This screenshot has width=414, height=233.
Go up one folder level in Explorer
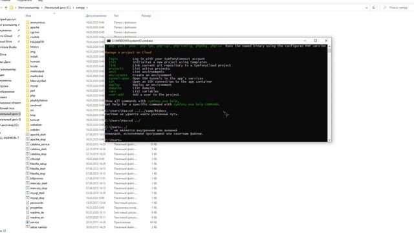[x=6, y=8]
